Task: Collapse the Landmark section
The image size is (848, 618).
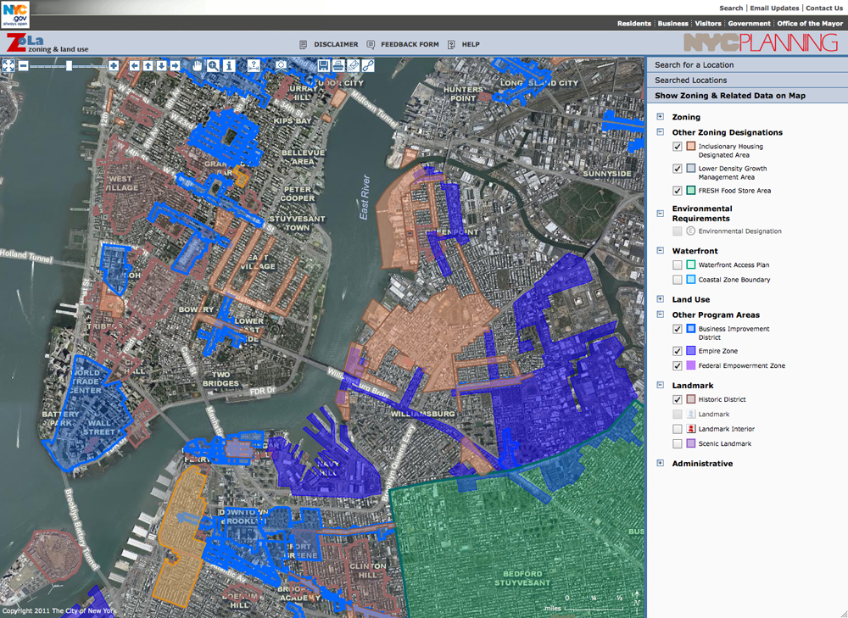Action: (661, 385)
